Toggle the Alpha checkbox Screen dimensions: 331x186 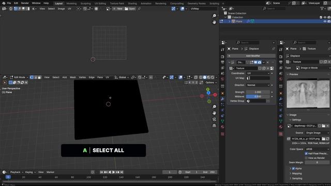[x=293, y=168]
